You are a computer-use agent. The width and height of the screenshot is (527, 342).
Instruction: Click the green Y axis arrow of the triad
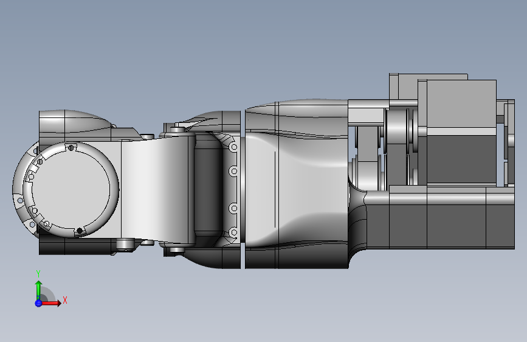click(x=38, y=290)
